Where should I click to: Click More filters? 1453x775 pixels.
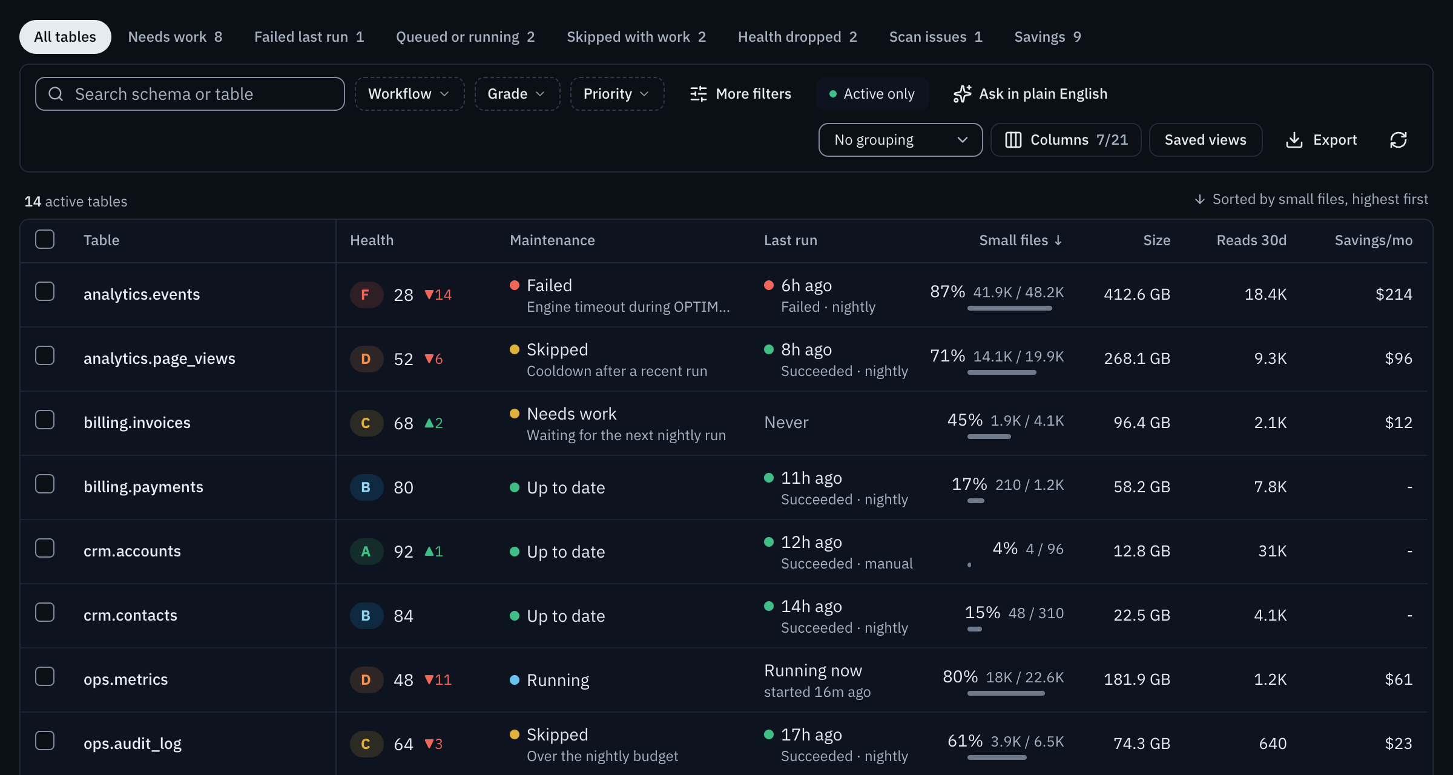click(x=740, y=94)
